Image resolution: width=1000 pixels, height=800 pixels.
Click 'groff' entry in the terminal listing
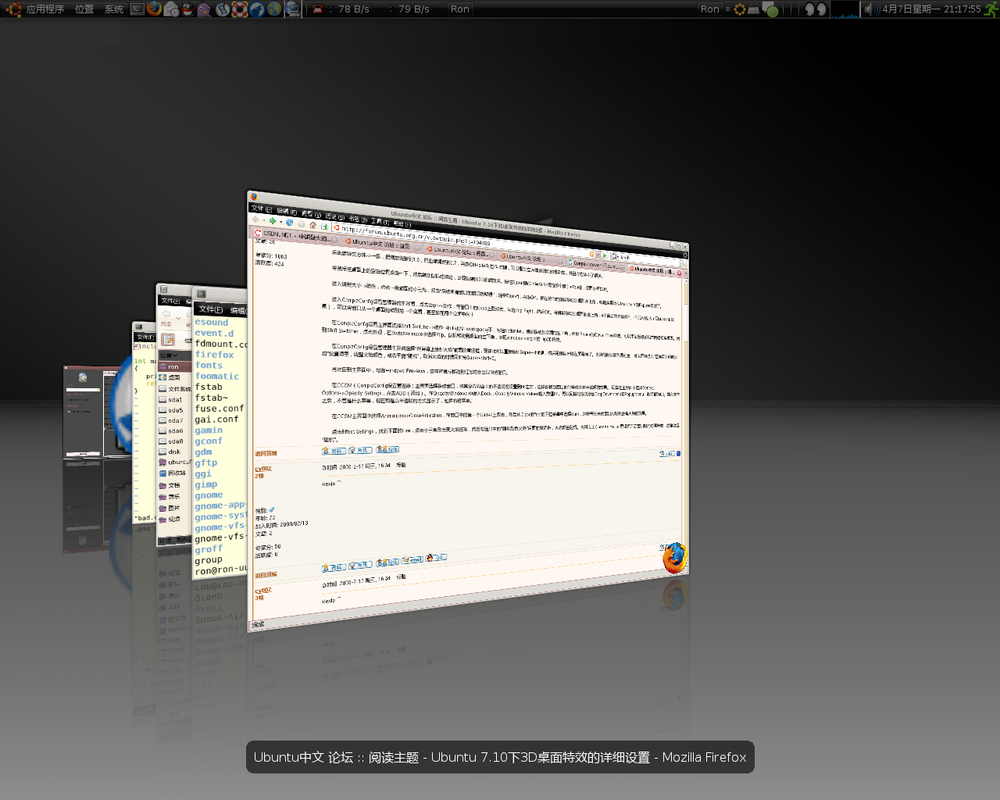pyautogui.click(x=209, y=549)
